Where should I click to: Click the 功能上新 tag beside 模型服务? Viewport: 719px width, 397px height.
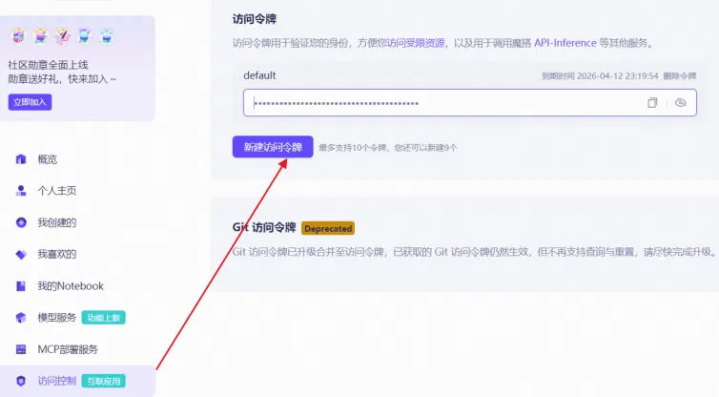(104, 318)
